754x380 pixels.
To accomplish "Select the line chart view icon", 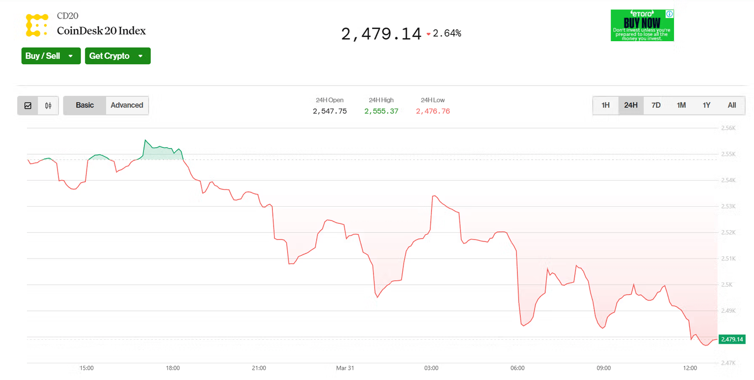I will coord(28,105).
